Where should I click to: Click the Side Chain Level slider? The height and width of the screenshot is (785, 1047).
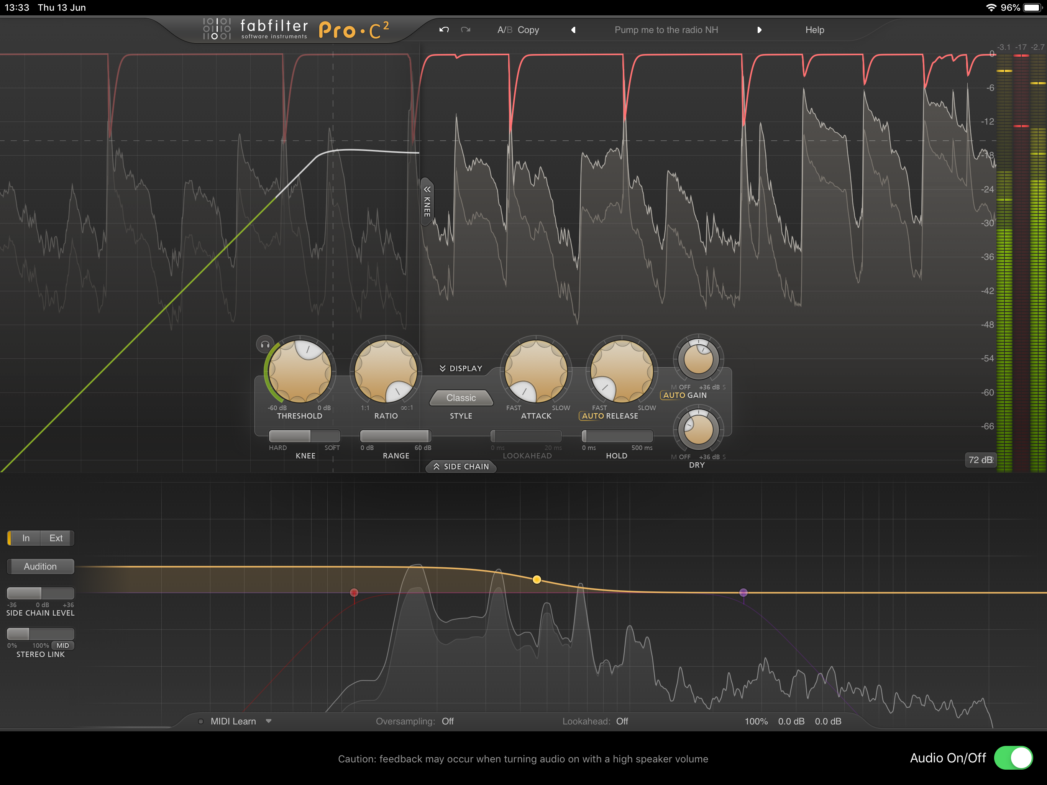click(x=40, y=593)
